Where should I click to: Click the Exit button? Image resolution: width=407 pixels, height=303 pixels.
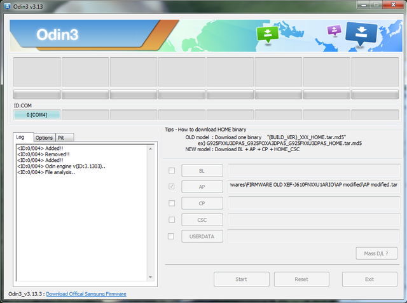(369, 279)
